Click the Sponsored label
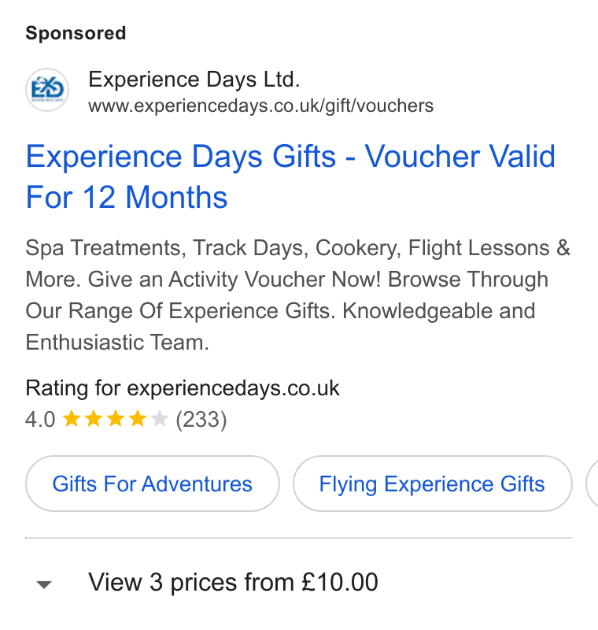Image resolution: width=598 pixels, height=630 pixels. point(76,33)
